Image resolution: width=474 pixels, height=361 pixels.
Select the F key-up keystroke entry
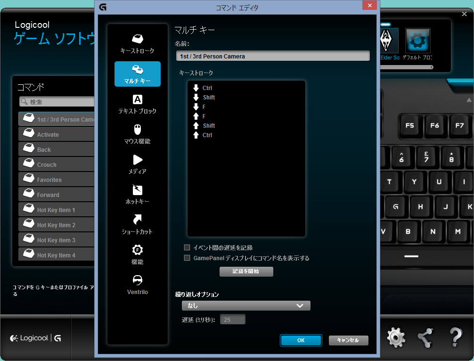pyautogui.click(x=199, y=116)
